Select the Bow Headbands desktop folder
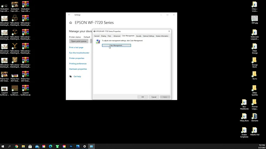 (244, 105)
